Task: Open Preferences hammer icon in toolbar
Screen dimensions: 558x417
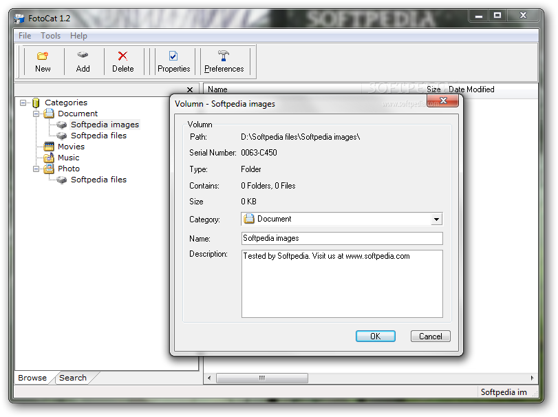Action: [x=224, y=56]
